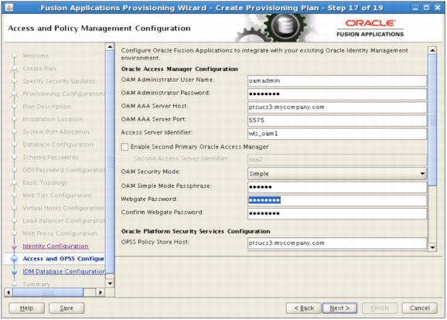Click the Access and OPSS step bullet icon
Screen dimensions: 447x320
[14, 259]
